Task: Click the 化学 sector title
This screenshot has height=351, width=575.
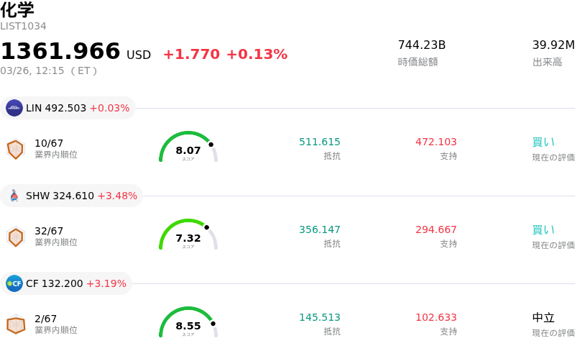Action: click(x=17, y=10)
